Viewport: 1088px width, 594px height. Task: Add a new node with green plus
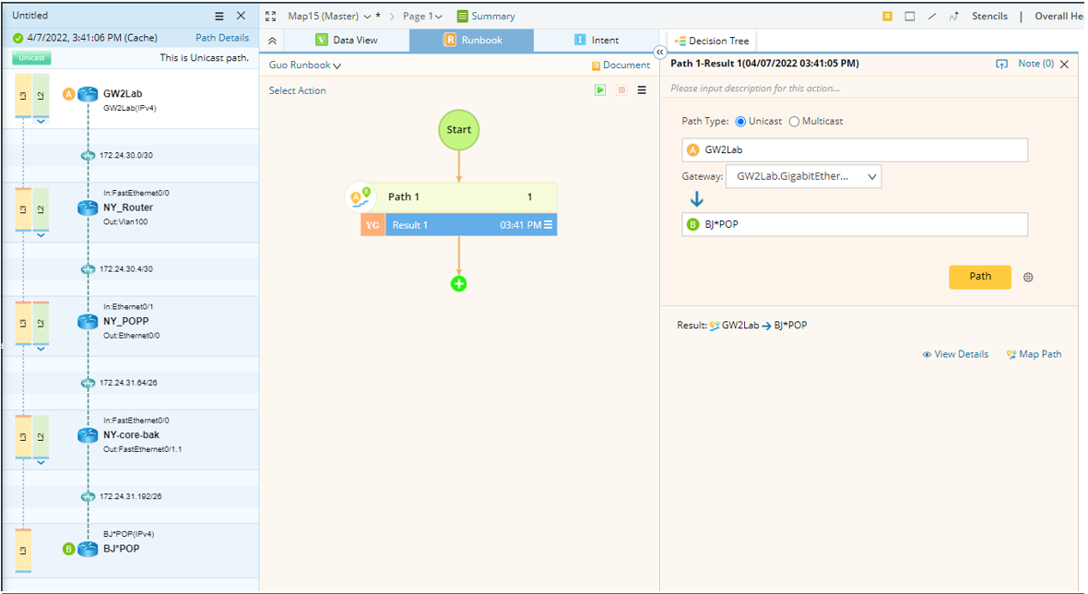[x=458, y=284]
